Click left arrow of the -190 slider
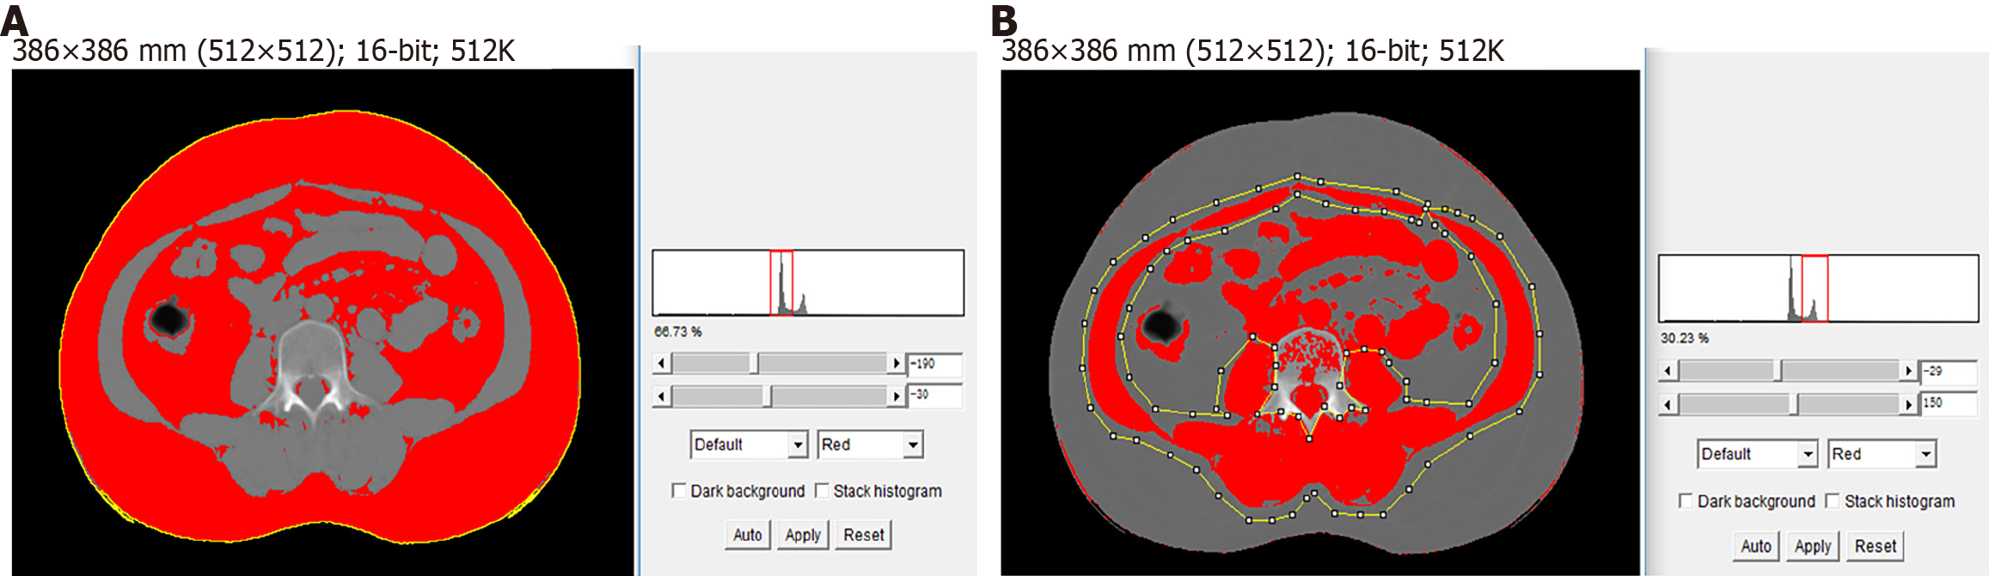The width and height of the screenshot is (1989, 576). (x=661, y=364)
